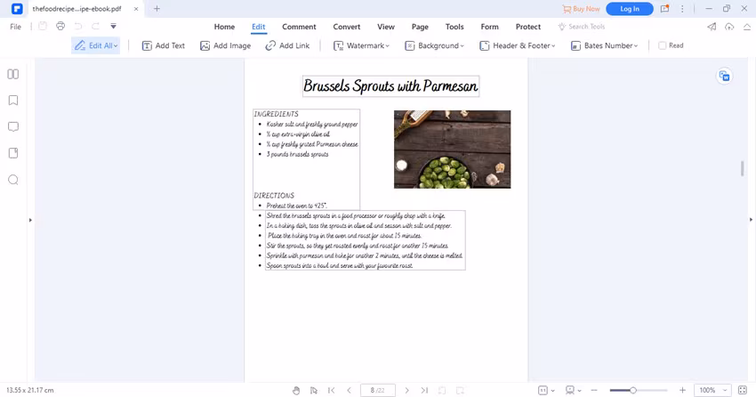Click the vertical scrollbar thumb
The width and height of the screenshot is (756, 397).
tap(742, 168)
